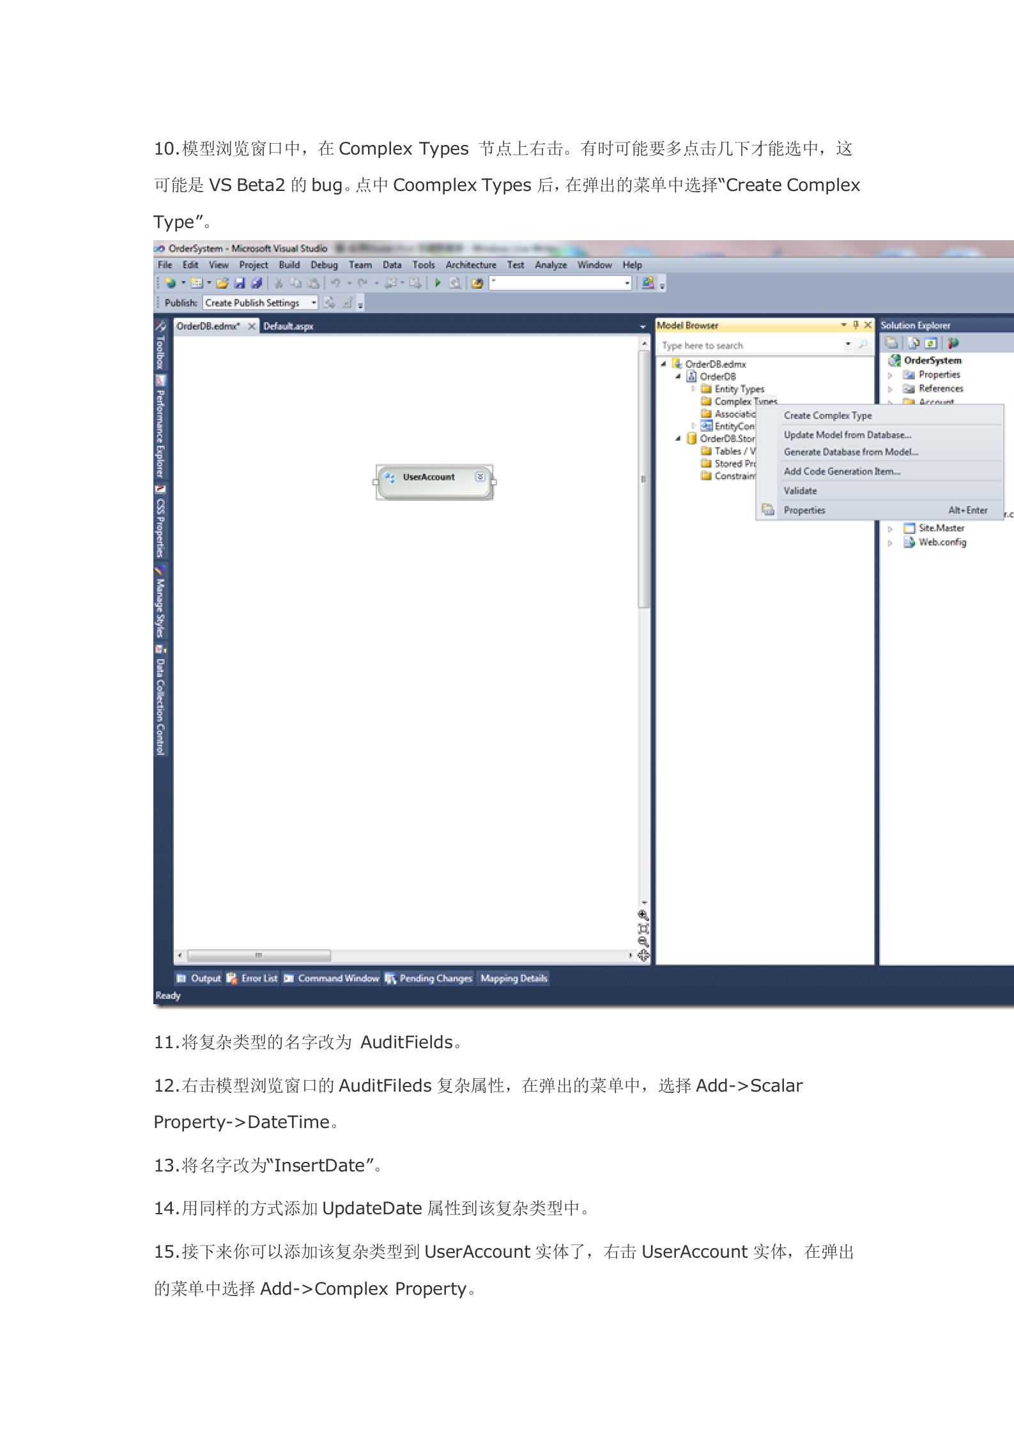Open the Create Publish Settings dropdown
The image size is (1014, 1434).
point(314,303)
